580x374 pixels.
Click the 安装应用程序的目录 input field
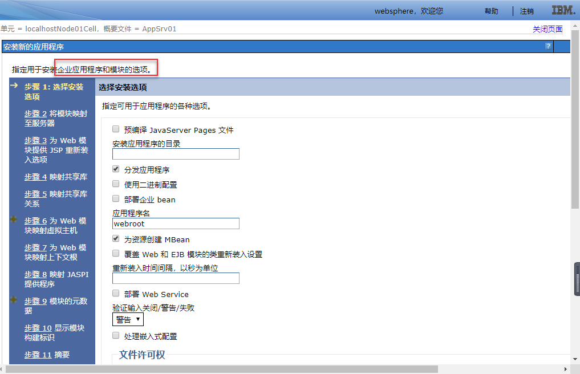click(176, 154)
